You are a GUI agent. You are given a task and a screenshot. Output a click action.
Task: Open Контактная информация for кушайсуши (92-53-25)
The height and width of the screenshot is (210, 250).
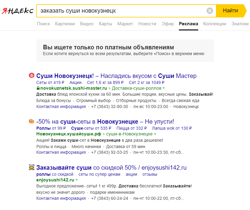(61, 152)
